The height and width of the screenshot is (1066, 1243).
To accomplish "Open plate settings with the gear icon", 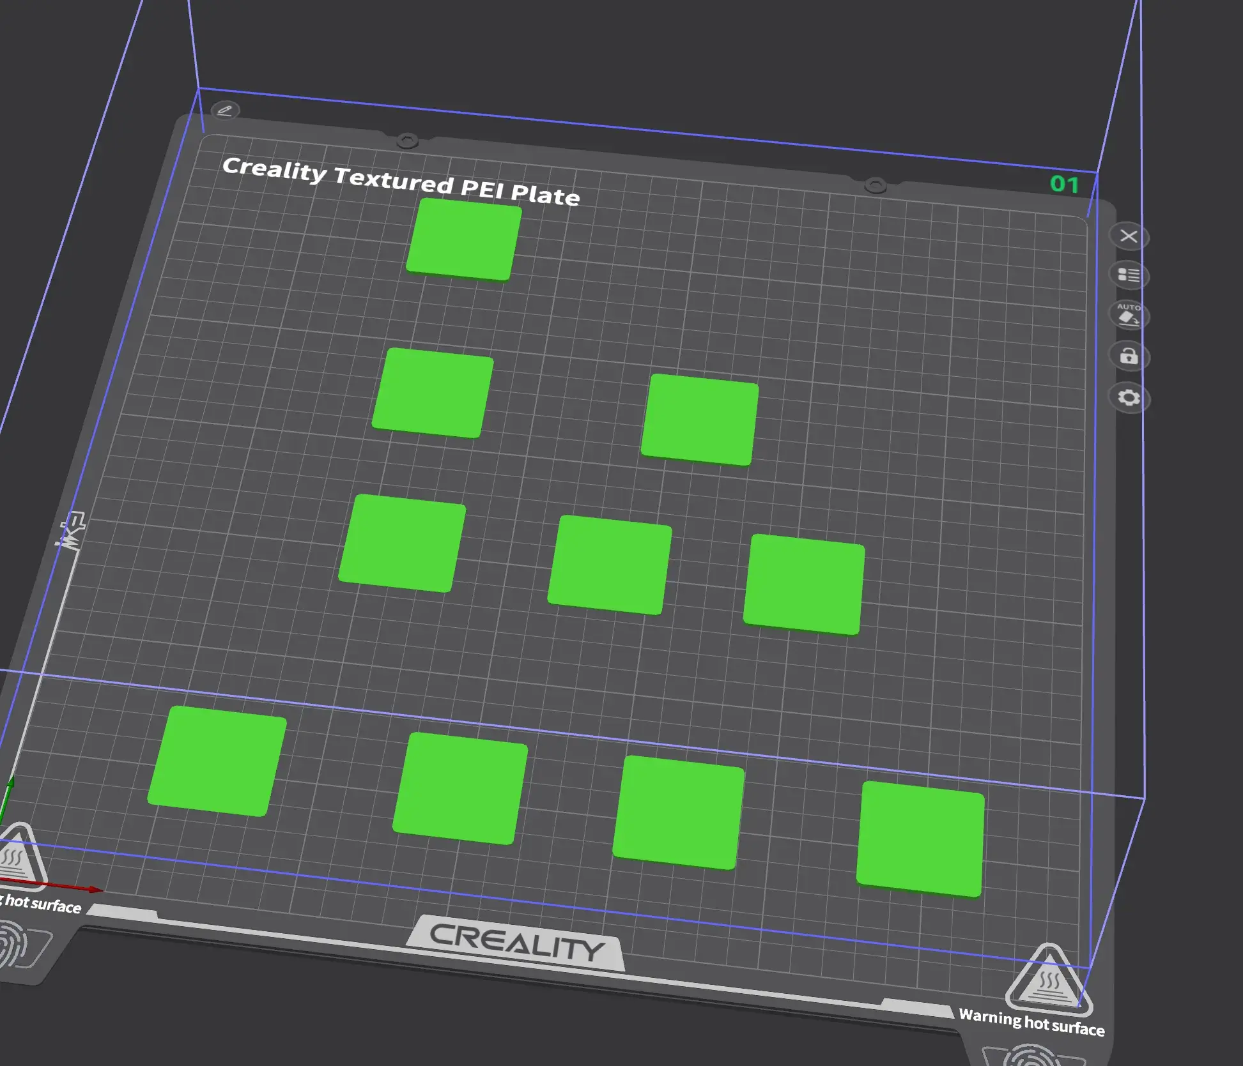I will click(x=1129, y=398).
